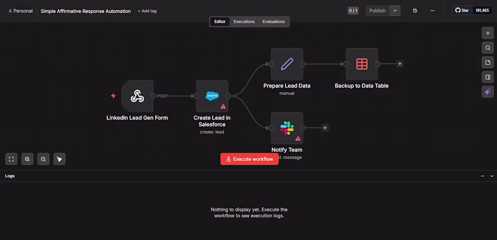This screenshot has height=240, width=497.
Task: Click the Prepare Lead Data output connector
Action: [303, 64]
